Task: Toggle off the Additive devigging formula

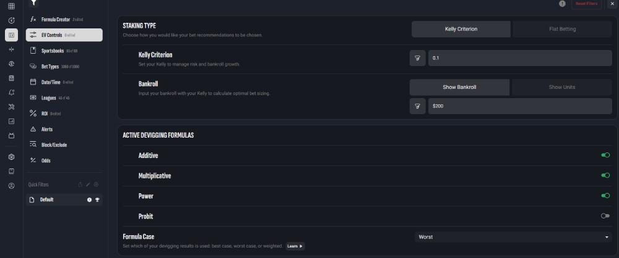Action: (605, 155)
